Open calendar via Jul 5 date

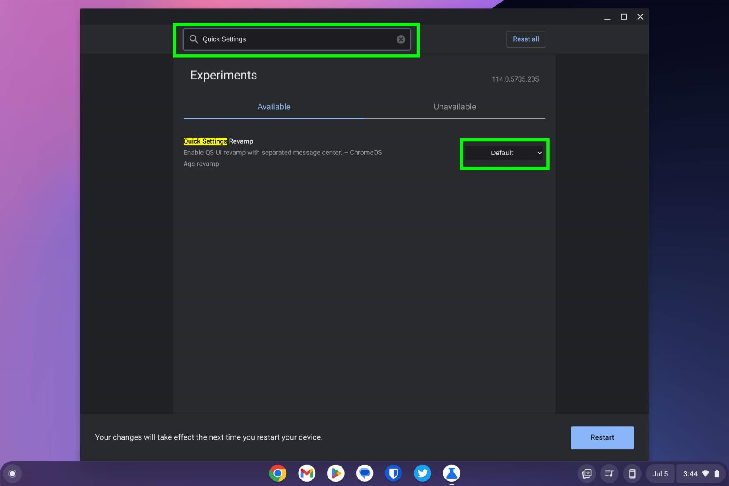pyautogui.click(x=660, y=473)
